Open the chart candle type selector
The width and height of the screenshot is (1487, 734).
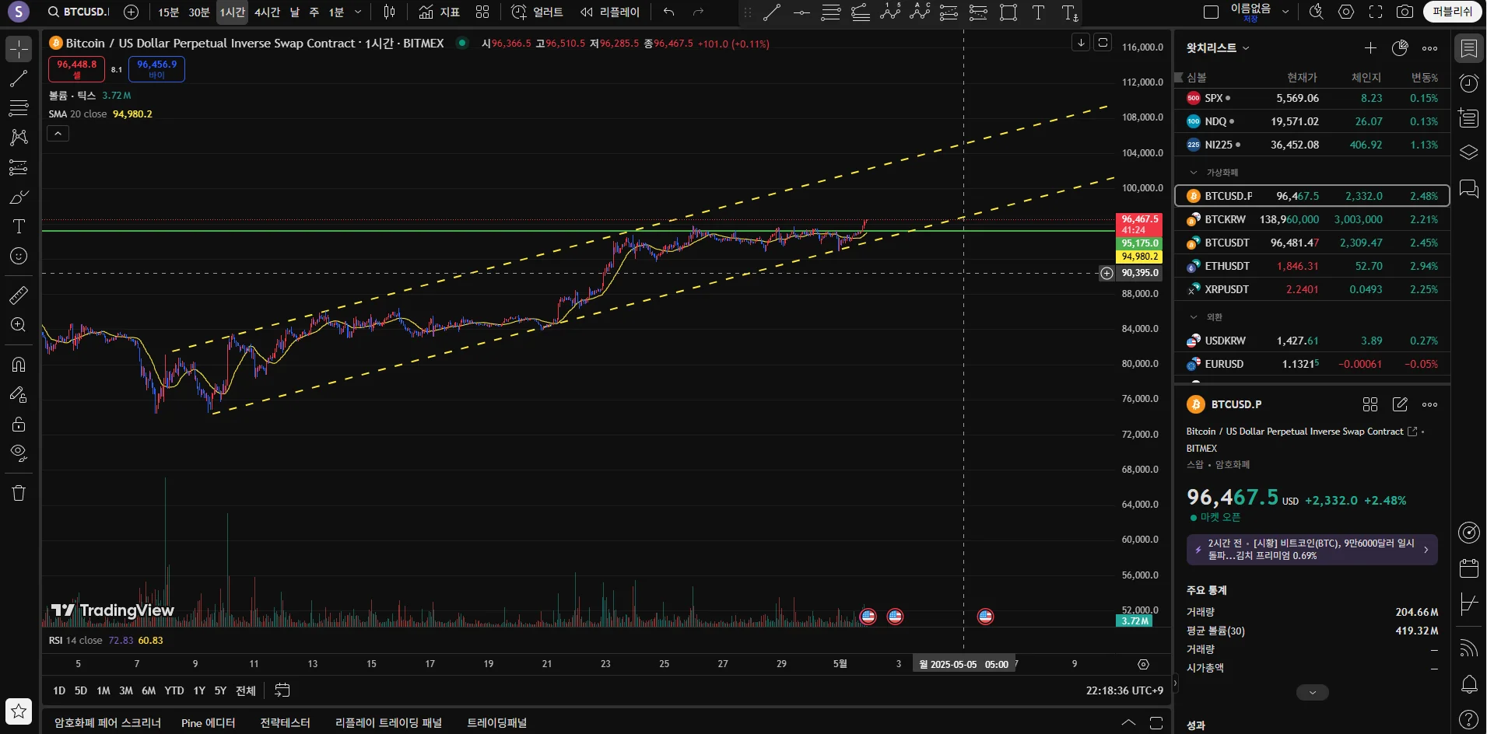pyautogui.click(x=390, y=12)
